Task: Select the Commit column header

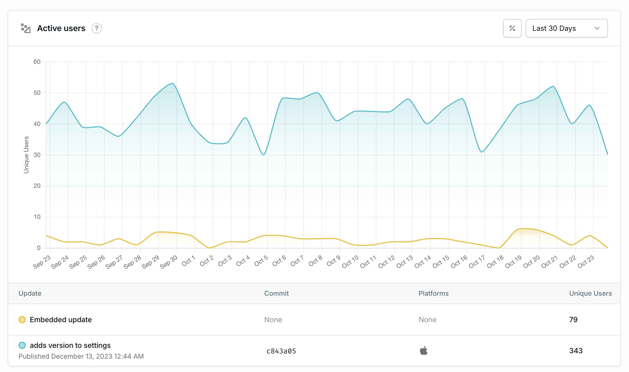Action: point(276,293)
